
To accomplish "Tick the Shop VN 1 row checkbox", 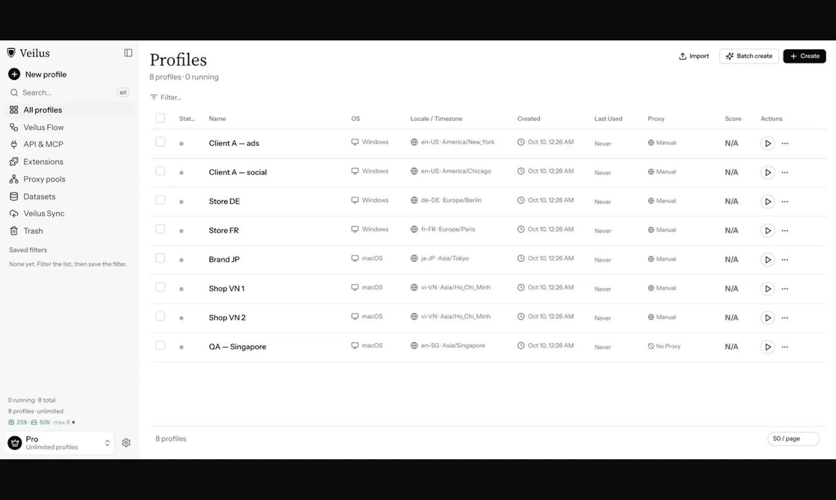I will click(160, 287).
